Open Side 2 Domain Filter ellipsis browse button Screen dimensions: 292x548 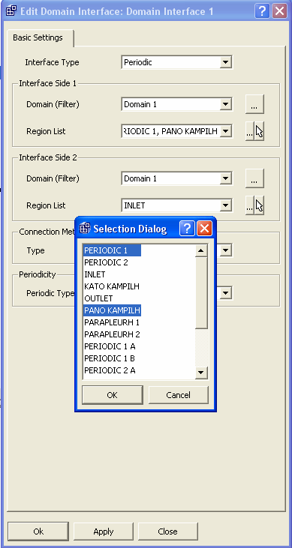tap(254, 178)
